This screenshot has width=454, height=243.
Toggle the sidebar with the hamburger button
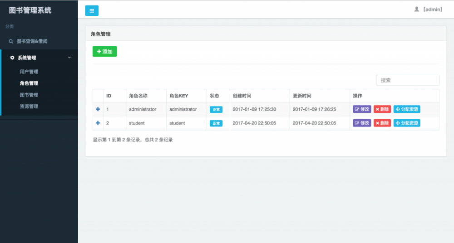92,11
